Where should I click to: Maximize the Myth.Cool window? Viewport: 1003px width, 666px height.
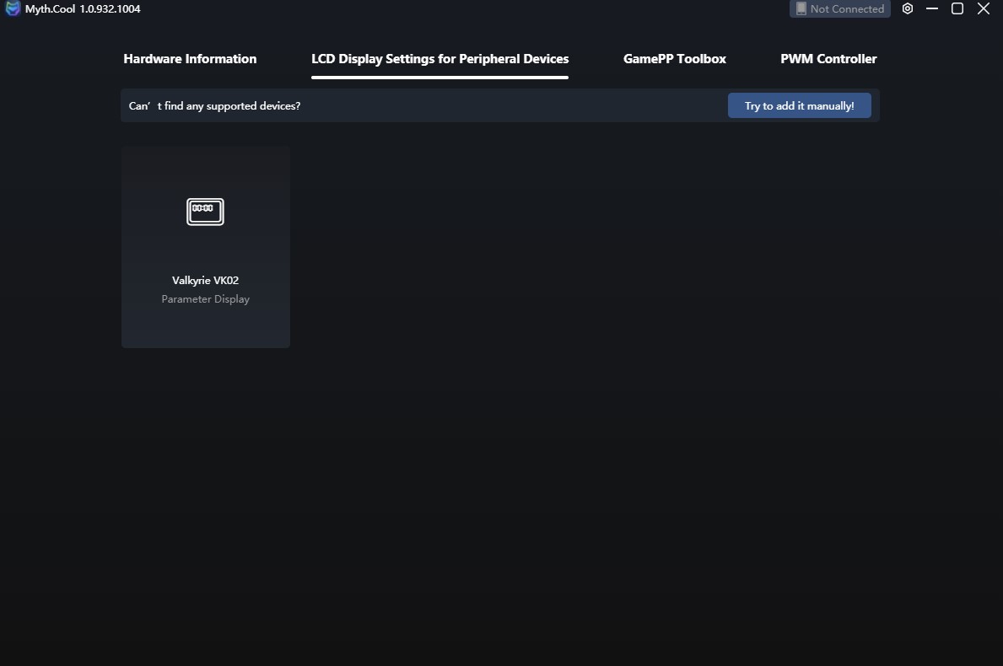[x=957, y=9]
